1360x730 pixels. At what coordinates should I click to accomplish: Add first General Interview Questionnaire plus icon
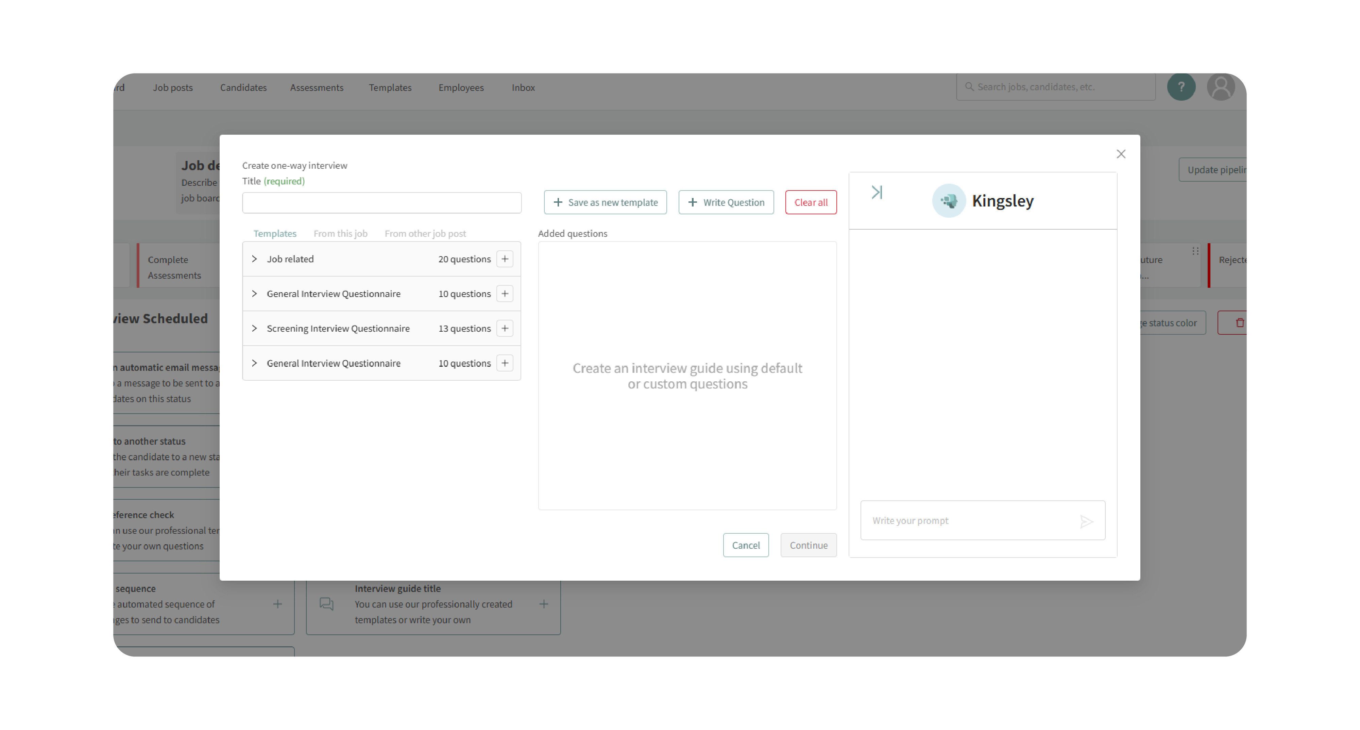[505, 294]
